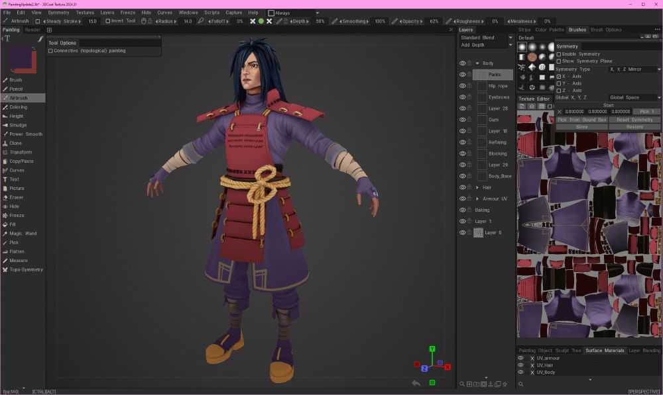
Task: Open the File menu
Action: click(x=7, y=13)
